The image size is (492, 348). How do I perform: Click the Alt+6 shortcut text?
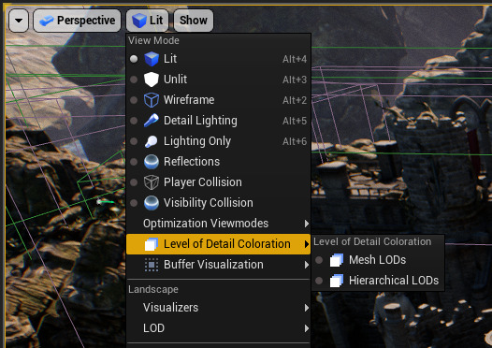[x=295, y=141]
